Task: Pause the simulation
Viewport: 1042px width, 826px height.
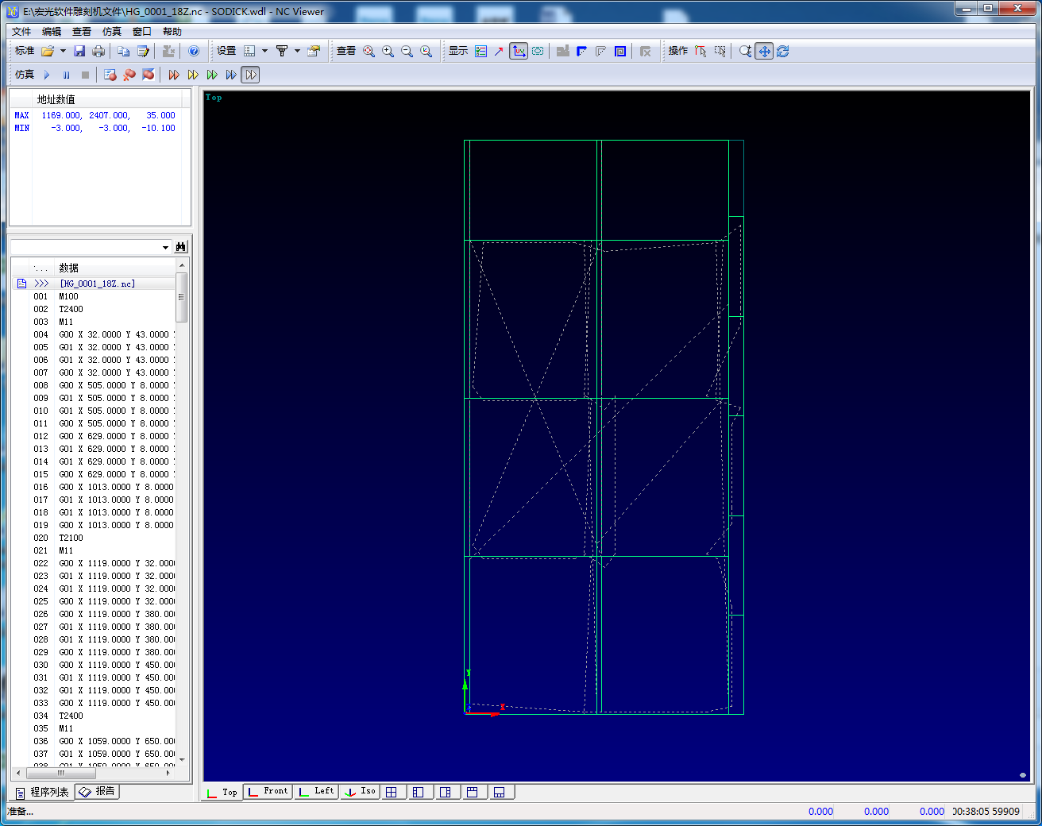Action: coord(66,75)
